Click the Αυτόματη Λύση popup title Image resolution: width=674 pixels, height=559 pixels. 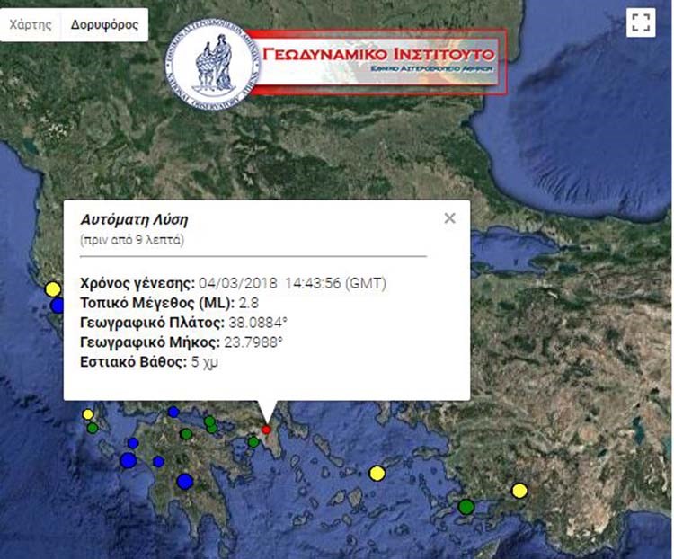pyautogui.click(x=134, y=219)
